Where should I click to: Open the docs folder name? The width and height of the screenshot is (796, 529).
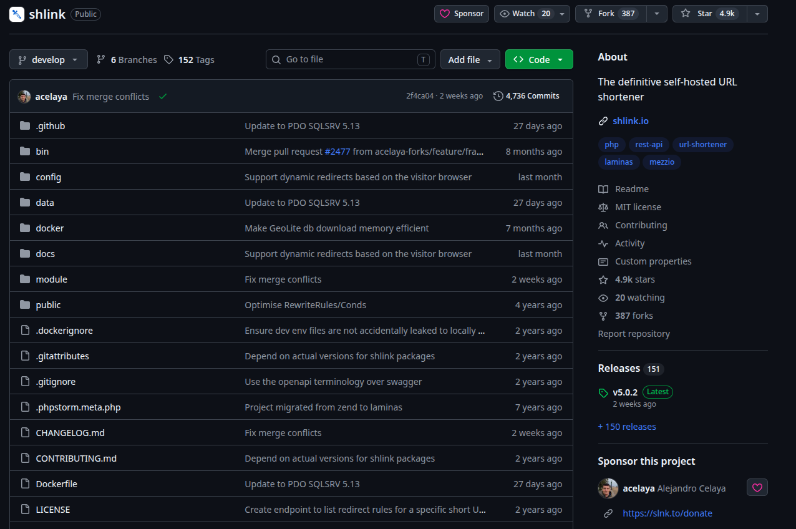point(46,254)
